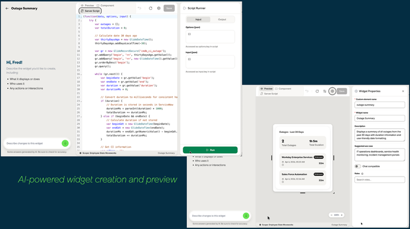The image size is (410, 229).
Task: Collapse function fold arrow at line 1
Action: pyautogui.click(x=81, y=16)
